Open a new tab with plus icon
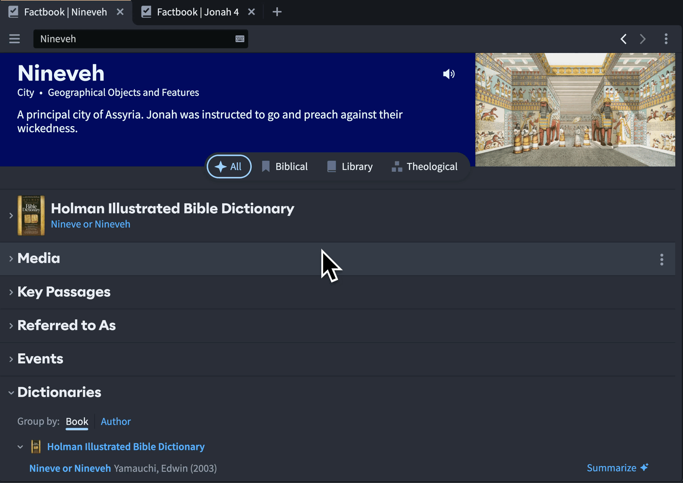683x483 pixels. pyautogui.click(x=277, y=12)
